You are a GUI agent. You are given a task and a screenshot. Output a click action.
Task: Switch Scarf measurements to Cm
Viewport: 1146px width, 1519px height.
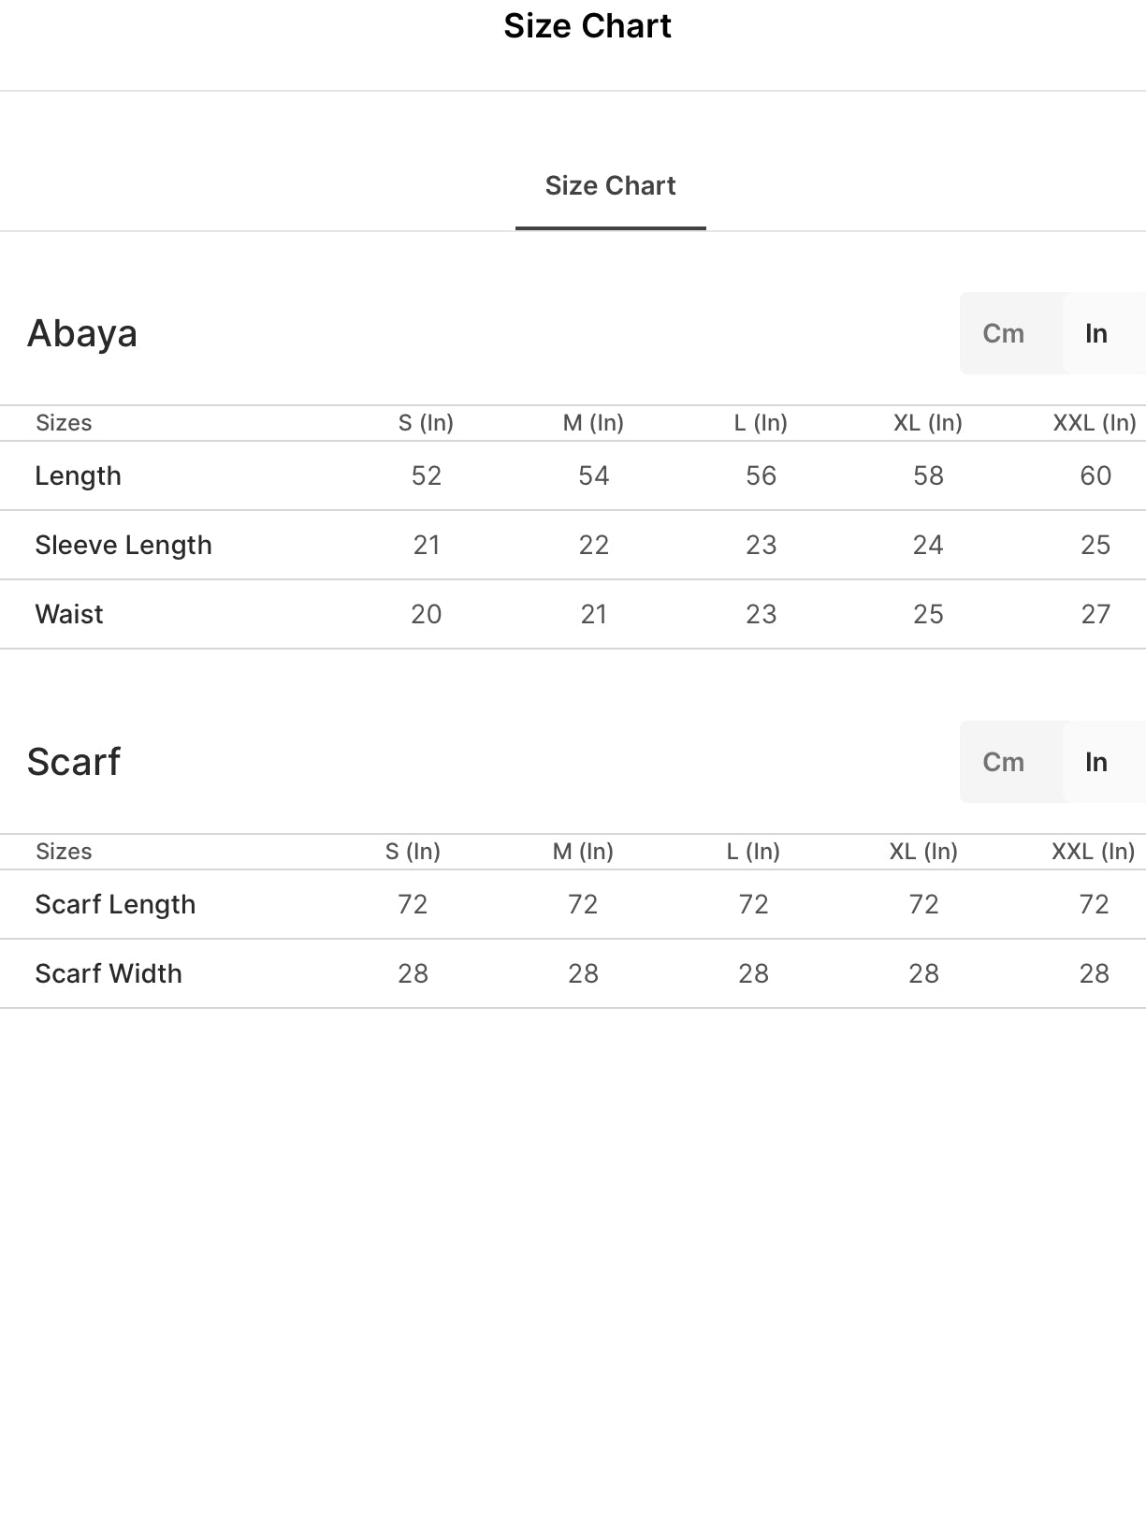pyautogui.click(x=1003, y=762)
